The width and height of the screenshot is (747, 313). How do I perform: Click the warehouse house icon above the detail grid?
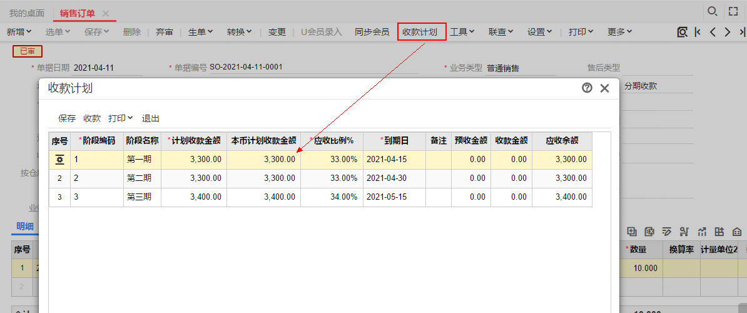click(x=737, y=231)
